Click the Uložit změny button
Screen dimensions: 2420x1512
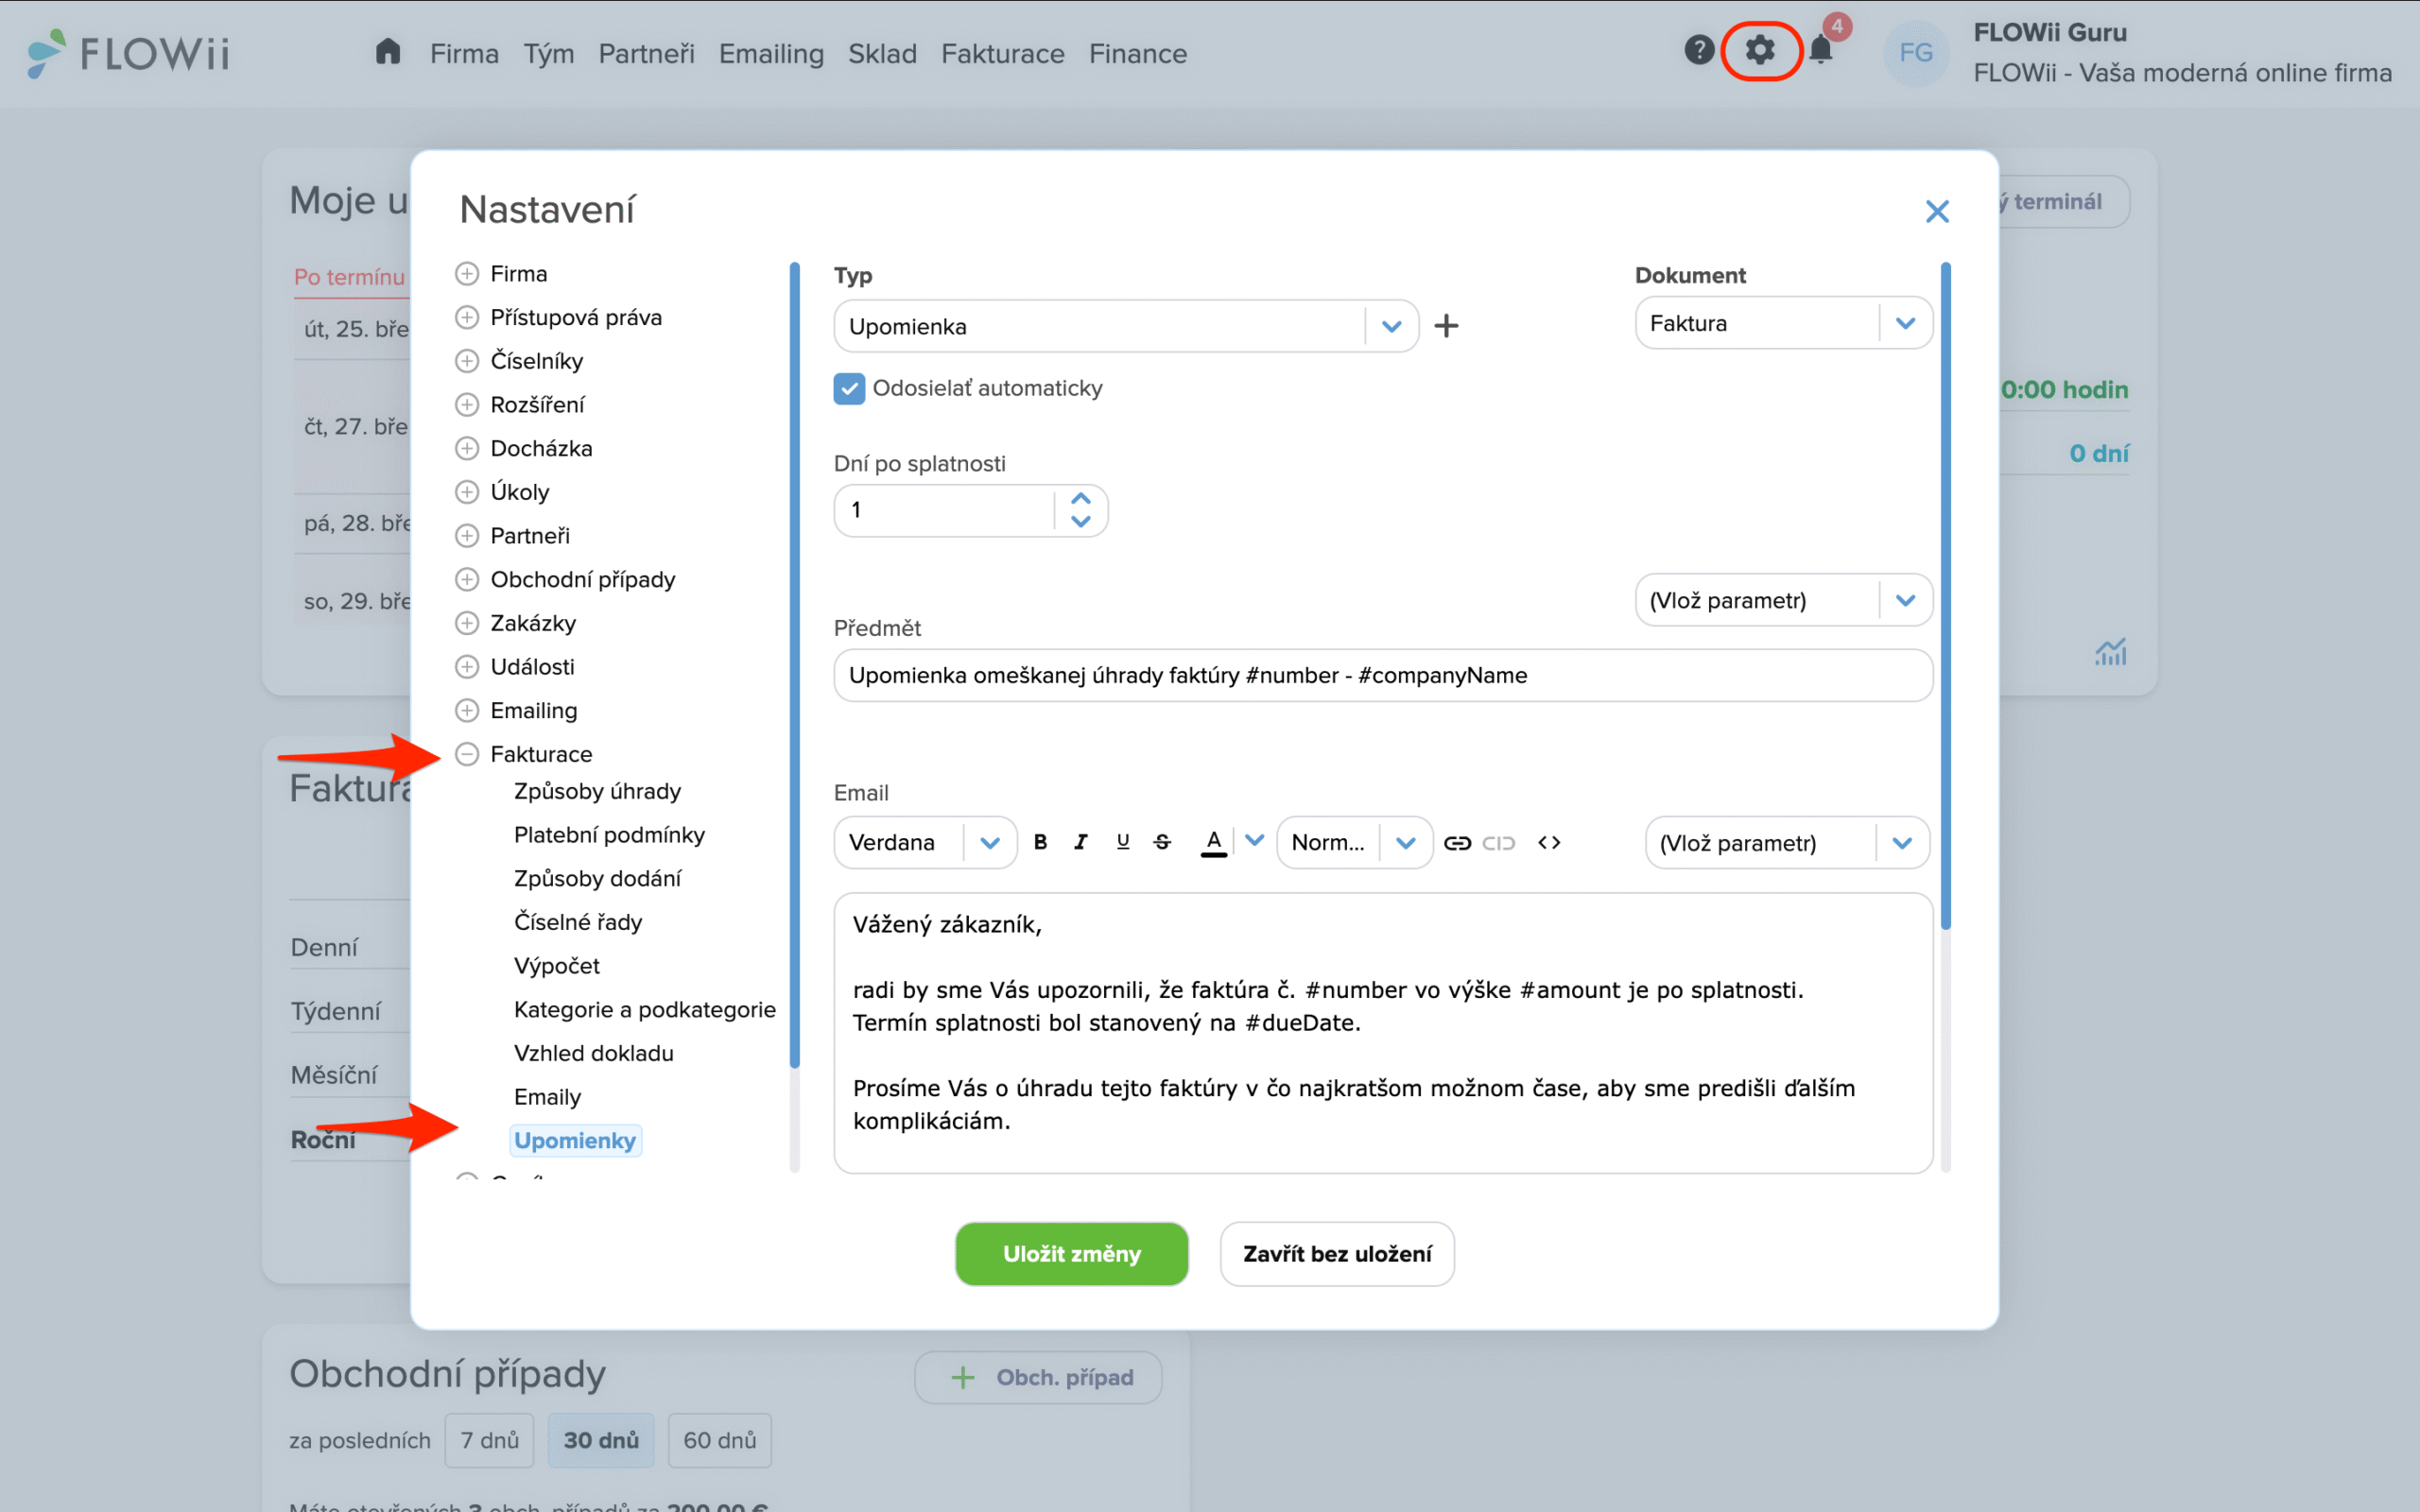(x=1071, y=1254)
